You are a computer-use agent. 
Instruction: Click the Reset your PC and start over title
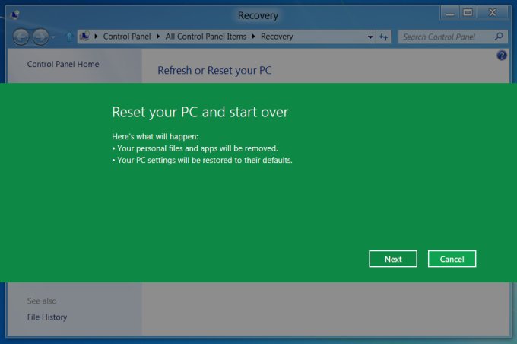tap(200, 112)
